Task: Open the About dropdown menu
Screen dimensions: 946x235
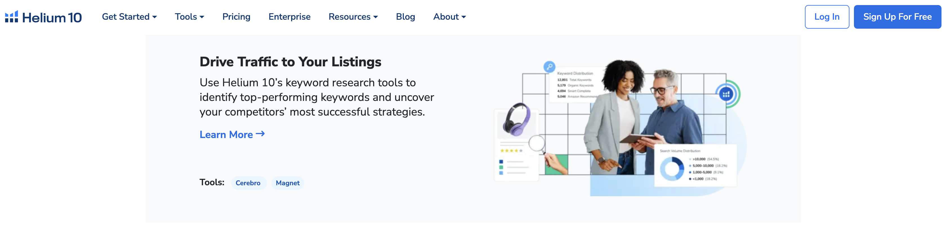Action: click(449, 17)
